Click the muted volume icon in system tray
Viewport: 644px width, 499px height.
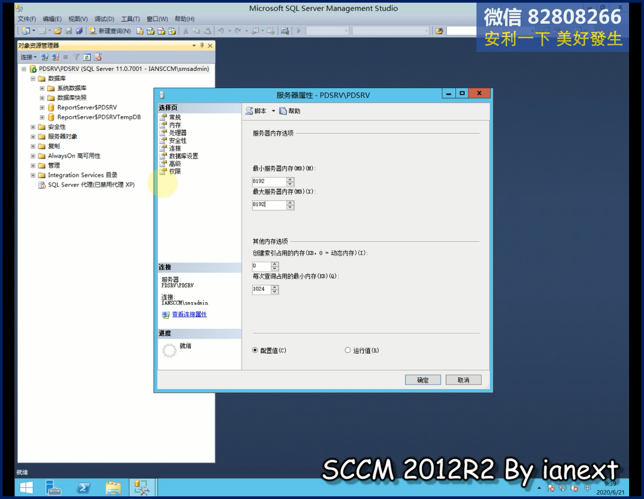574,488
